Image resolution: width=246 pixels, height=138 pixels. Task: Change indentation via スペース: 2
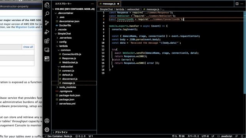pyautogui.click(x=193, y=136)
